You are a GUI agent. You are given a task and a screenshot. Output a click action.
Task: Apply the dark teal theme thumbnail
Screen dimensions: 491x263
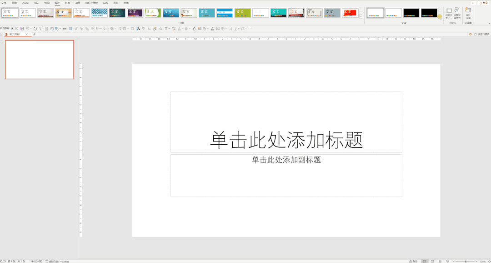(x=117, y=13)
